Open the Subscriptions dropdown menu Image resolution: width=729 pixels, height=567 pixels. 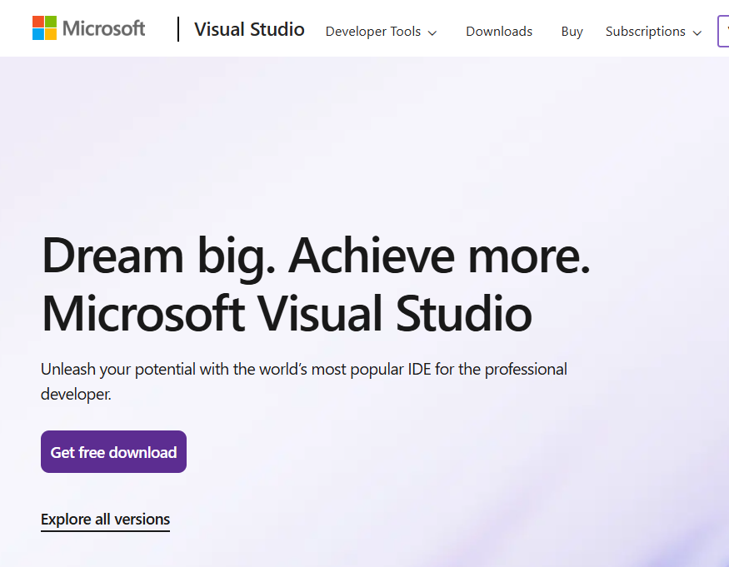645,31
